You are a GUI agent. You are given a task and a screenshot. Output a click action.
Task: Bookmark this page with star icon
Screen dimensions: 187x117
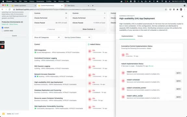coord(166,9)
